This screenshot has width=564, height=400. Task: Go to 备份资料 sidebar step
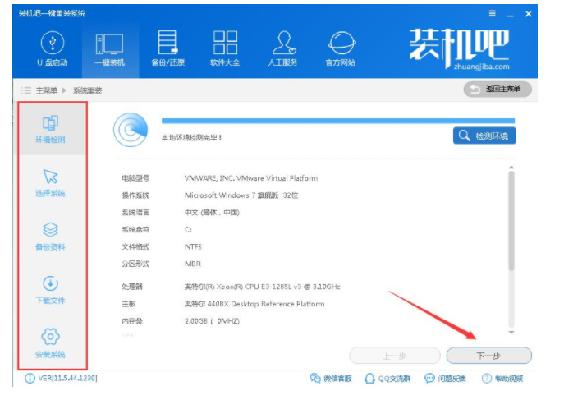click(x=50, y=237)
